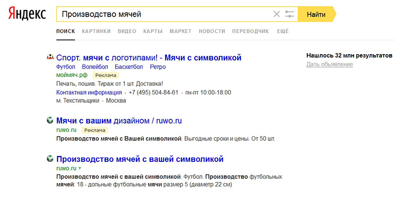Click the Дать объявление link

329,64
